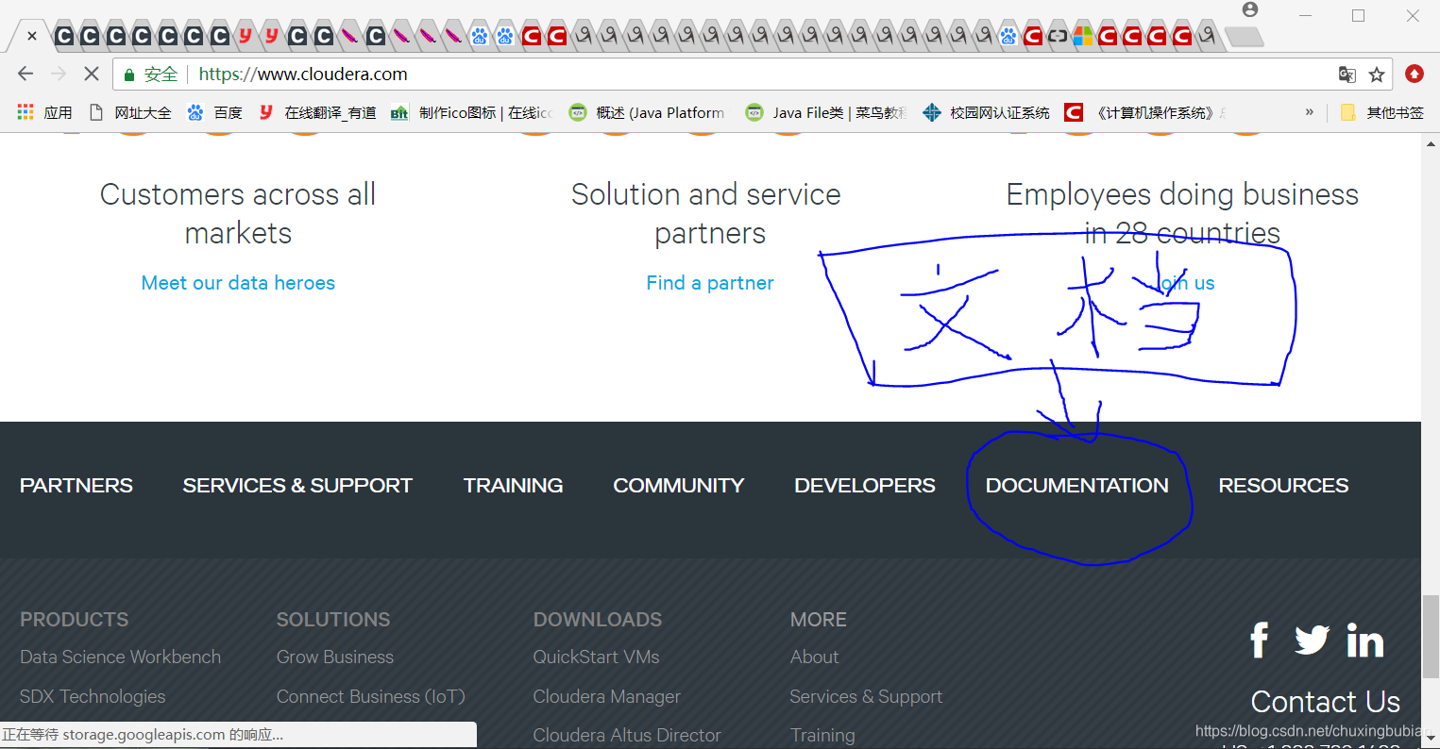The width and height of the screenshot is (1440, 749).
Task: Click the forward navigation arrow
Action: (x=59, y=74)
